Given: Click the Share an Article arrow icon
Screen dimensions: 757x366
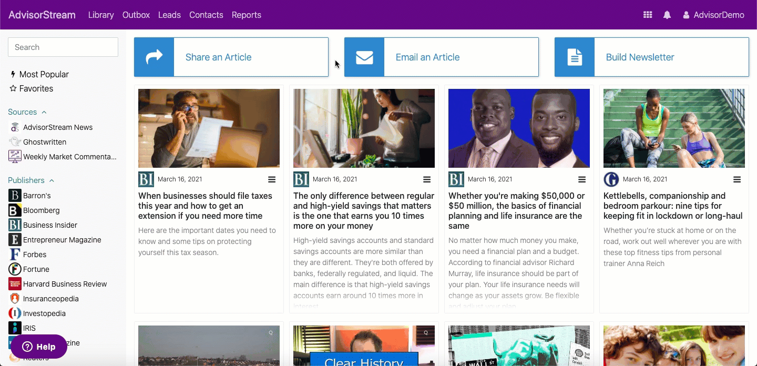Looking at the screenshot, I should (x=154, y=57).
